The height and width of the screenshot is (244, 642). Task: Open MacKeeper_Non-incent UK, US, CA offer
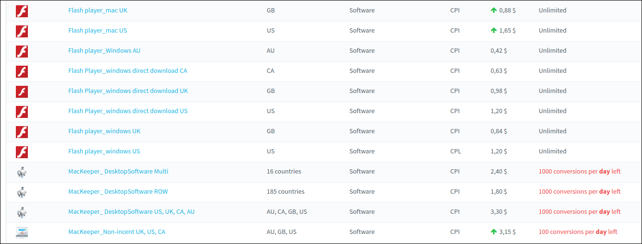117,232
